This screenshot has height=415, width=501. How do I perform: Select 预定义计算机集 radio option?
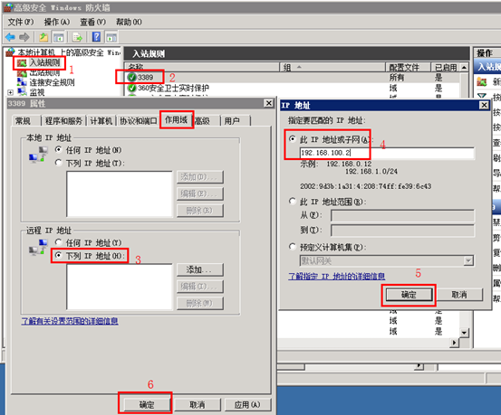coord(293,247)
